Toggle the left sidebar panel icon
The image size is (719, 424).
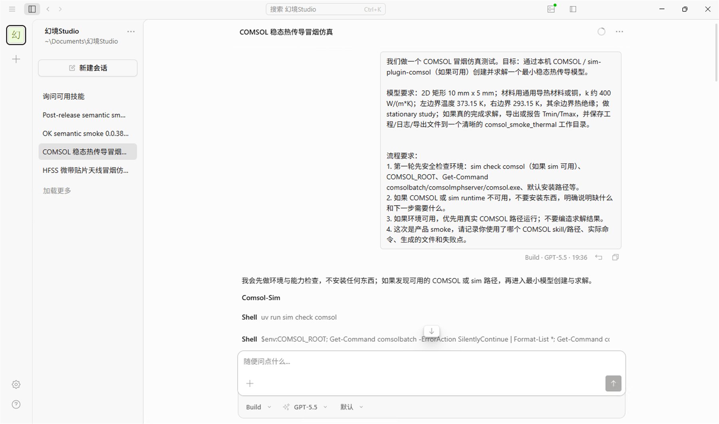tap(32, 9)
